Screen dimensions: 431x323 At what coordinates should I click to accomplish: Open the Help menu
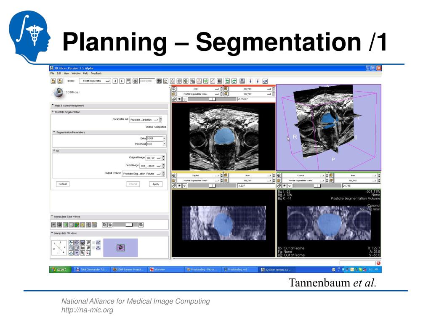[85, 73]
